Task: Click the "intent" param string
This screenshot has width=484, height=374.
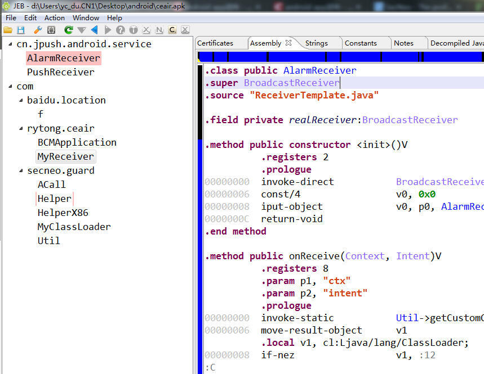Action: tap(345, 293)
